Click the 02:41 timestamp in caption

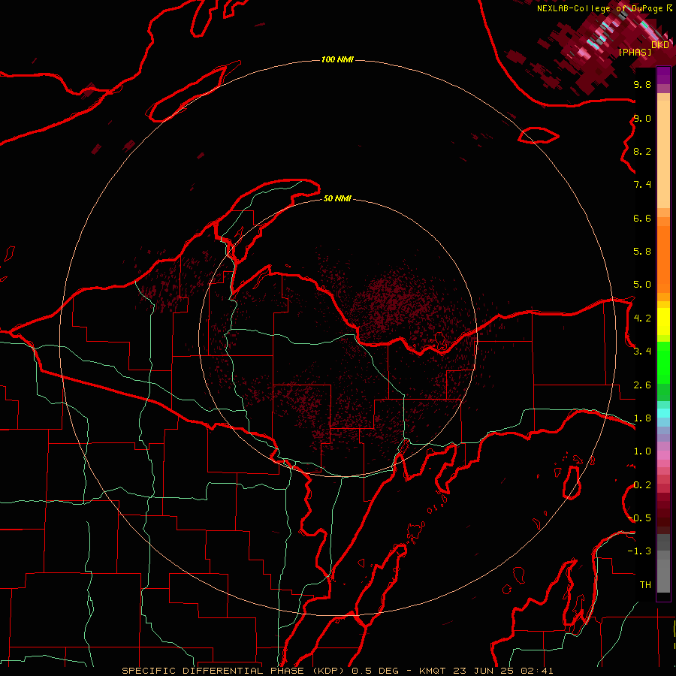(537, 671)
